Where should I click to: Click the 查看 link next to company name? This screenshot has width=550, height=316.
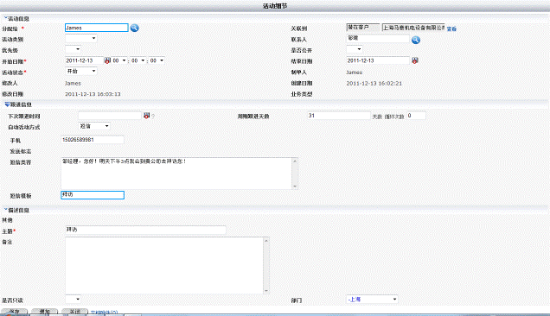451,28
